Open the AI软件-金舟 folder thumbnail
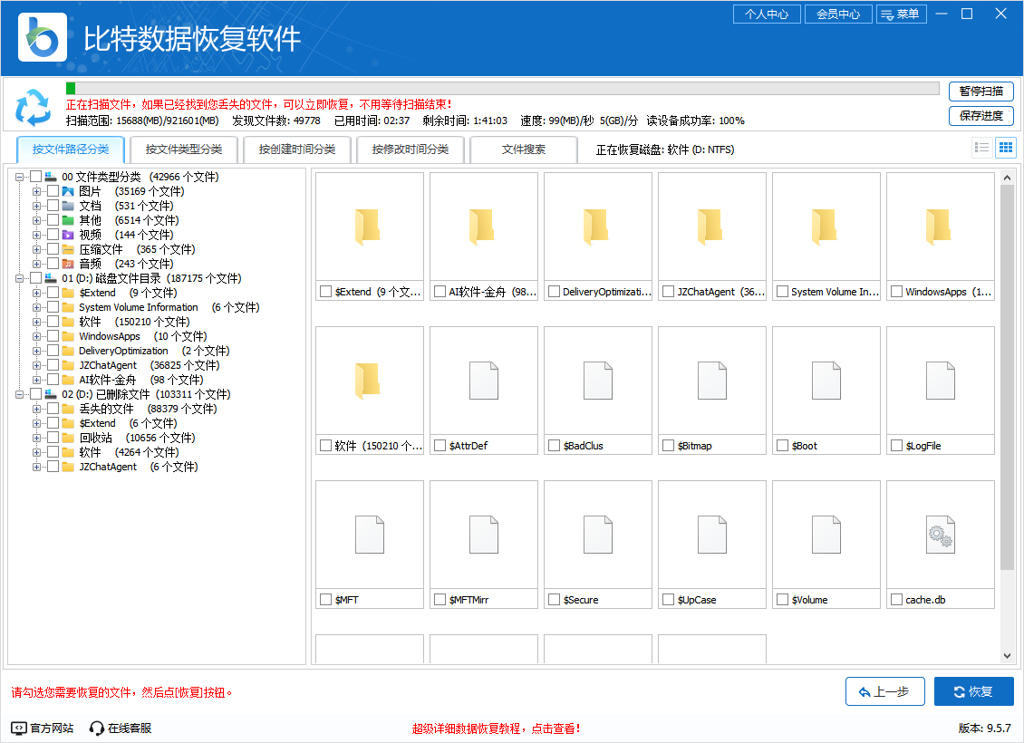This screenshot has width=1024, height=743. pyautogui.click(x=483, y=227)
